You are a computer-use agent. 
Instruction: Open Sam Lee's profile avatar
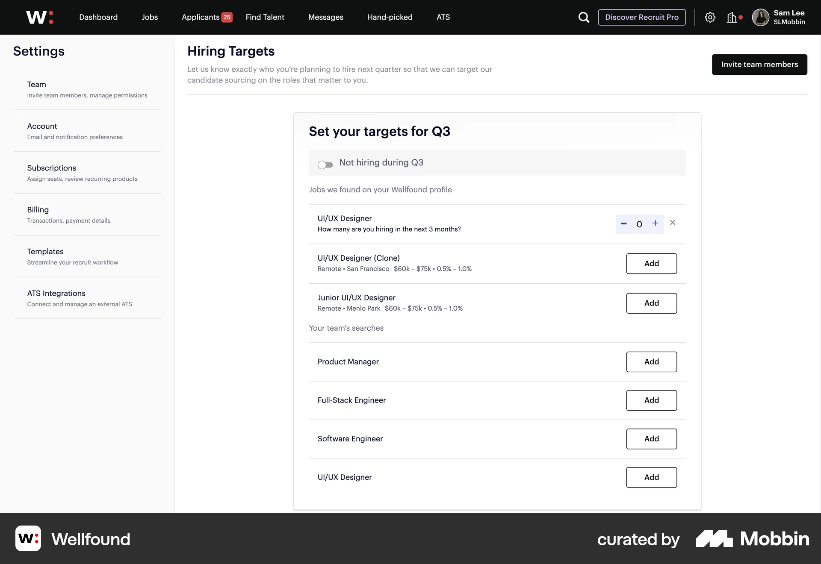click(762, 18)
